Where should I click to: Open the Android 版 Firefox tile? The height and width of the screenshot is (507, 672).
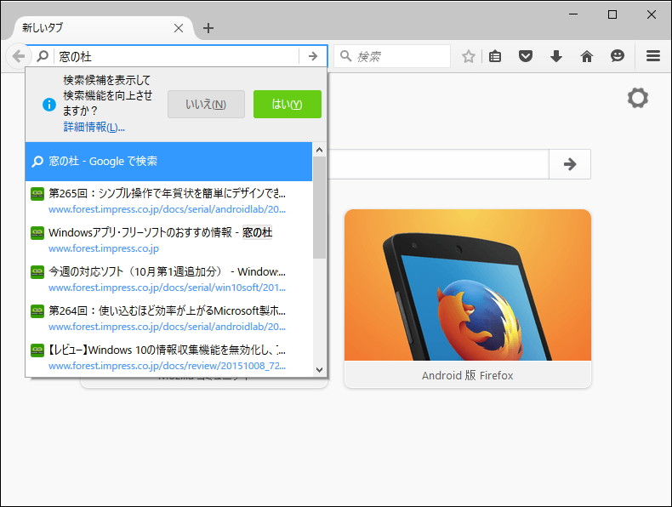468,299
